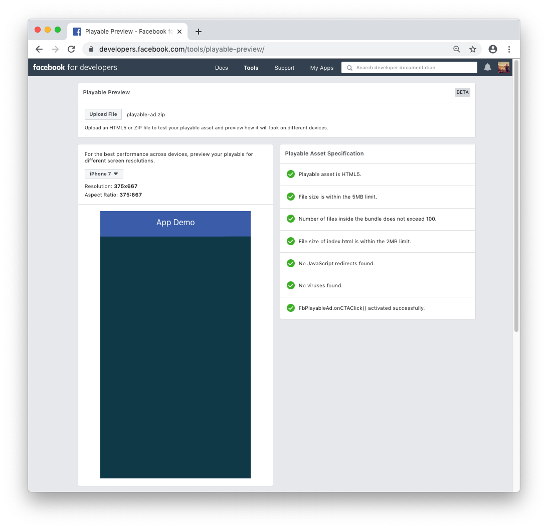The image size is (548, 529).
Task: Open the Docs menu
Action: click(221, 68)
